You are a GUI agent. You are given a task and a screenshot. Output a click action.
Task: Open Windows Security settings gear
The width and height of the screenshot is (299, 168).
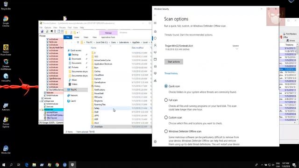pyautogui.click(x=155, y=141)
